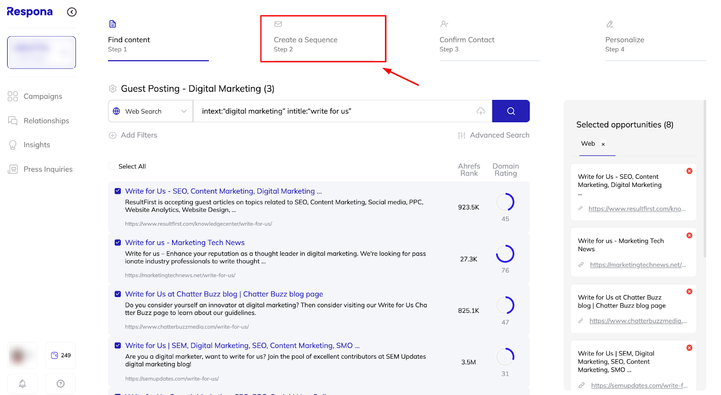
Task: Open Press Inquiries in the sidebar
Action: tap(48, 169)
